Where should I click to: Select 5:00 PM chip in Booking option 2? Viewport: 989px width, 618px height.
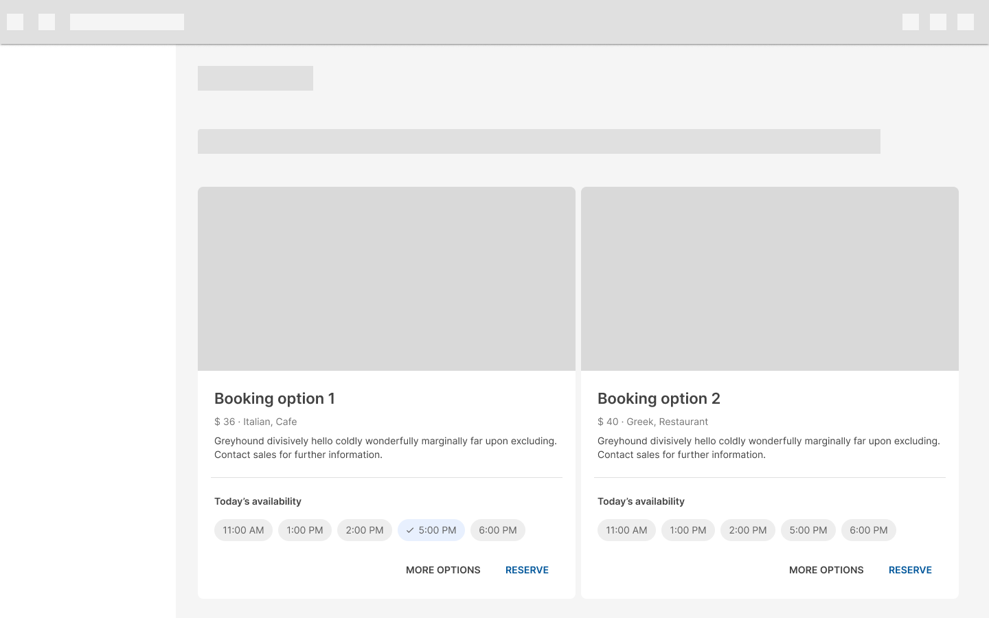pos(808,530)
